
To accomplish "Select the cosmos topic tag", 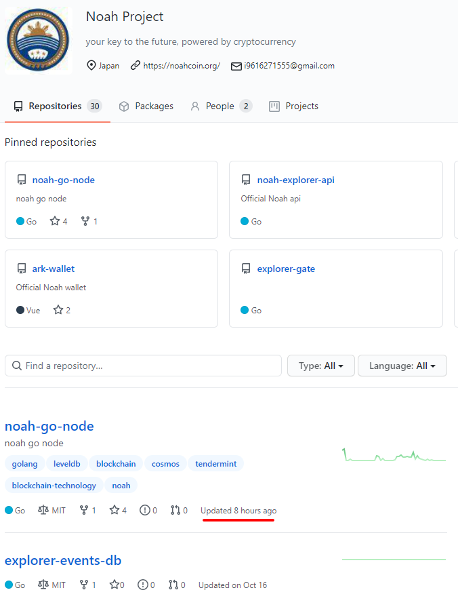I will (165, 464).
